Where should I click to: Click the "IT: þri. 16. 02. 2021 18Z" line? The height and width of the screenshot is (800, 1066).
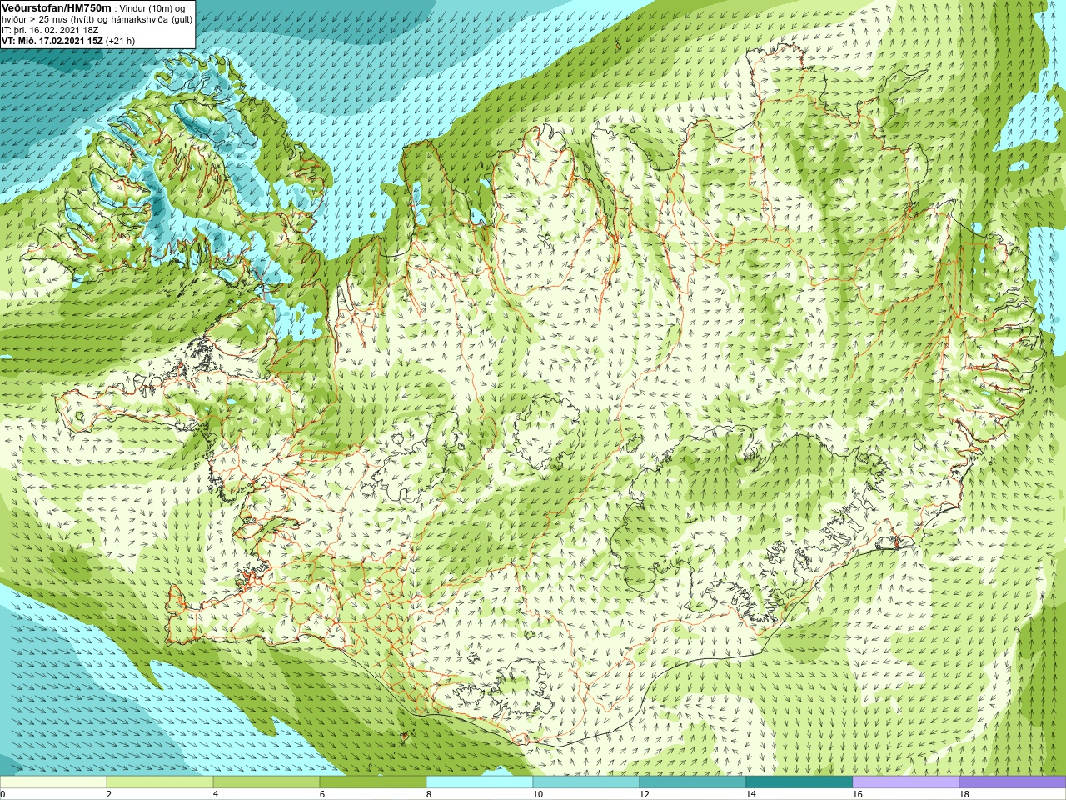tap(51, 29)
